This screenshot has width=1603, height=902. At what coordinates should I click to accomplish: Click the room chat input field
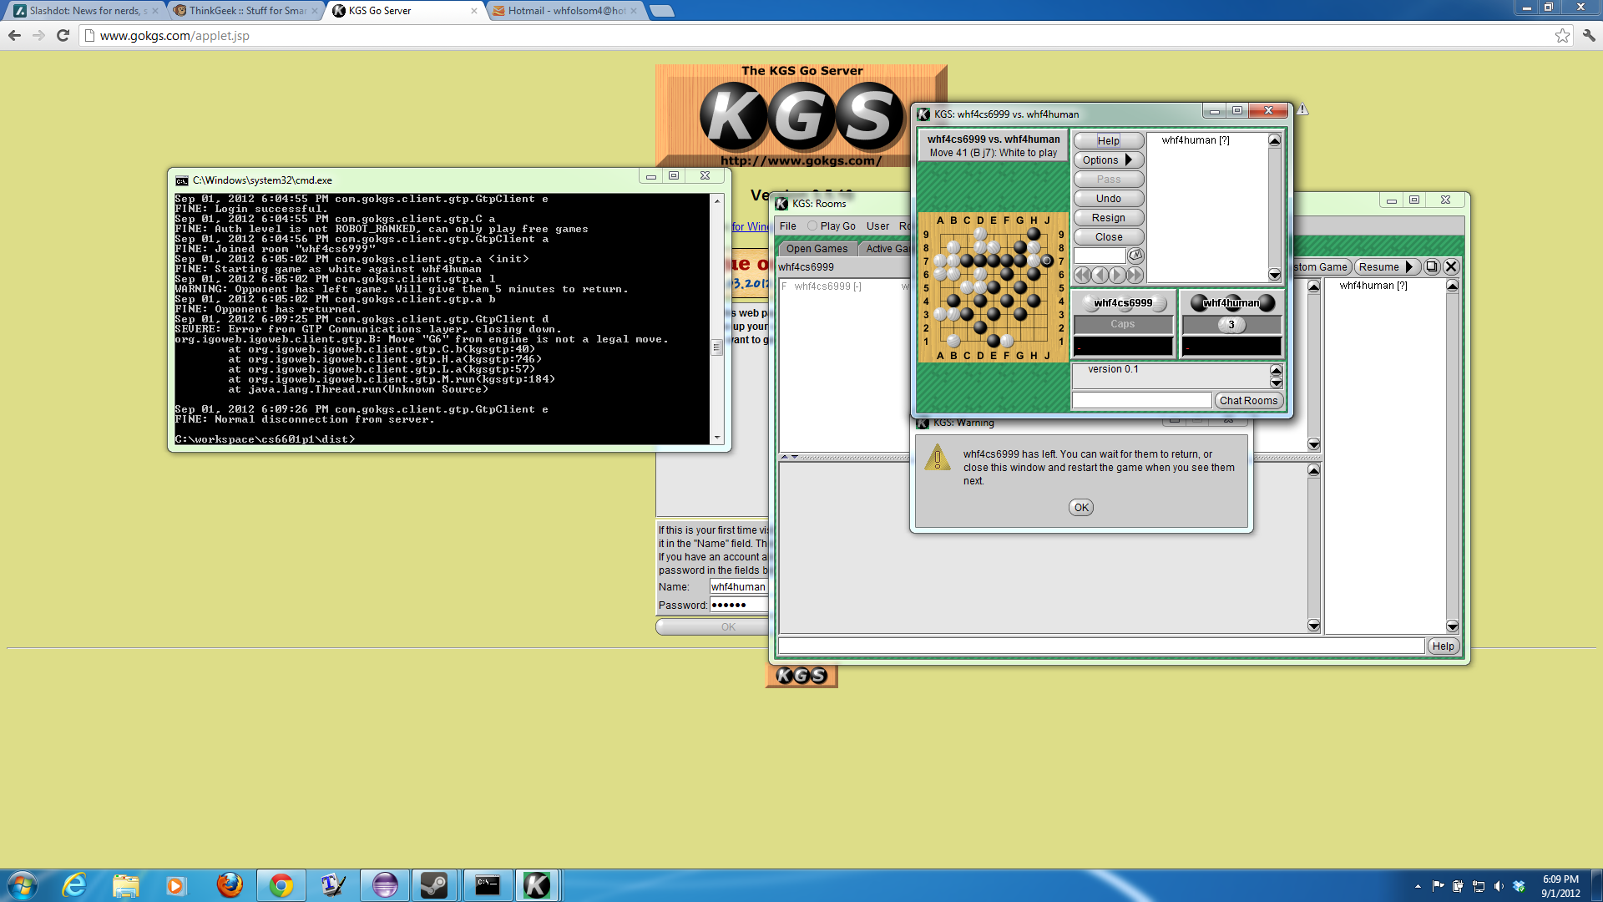click(x=1100, y=646)
